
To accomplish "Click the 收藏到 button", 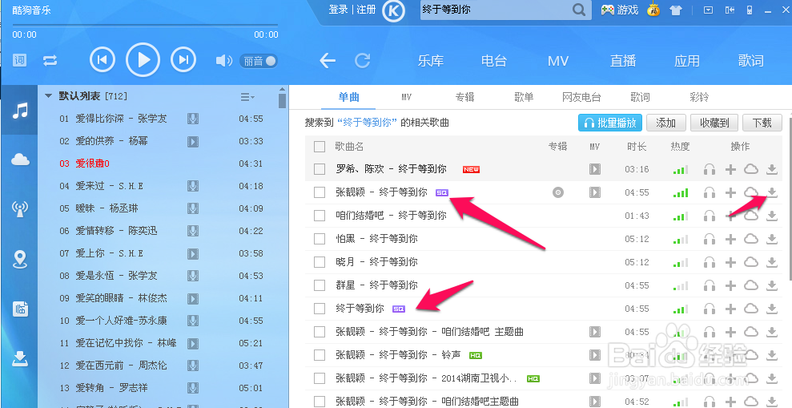I will pos(714,123).
